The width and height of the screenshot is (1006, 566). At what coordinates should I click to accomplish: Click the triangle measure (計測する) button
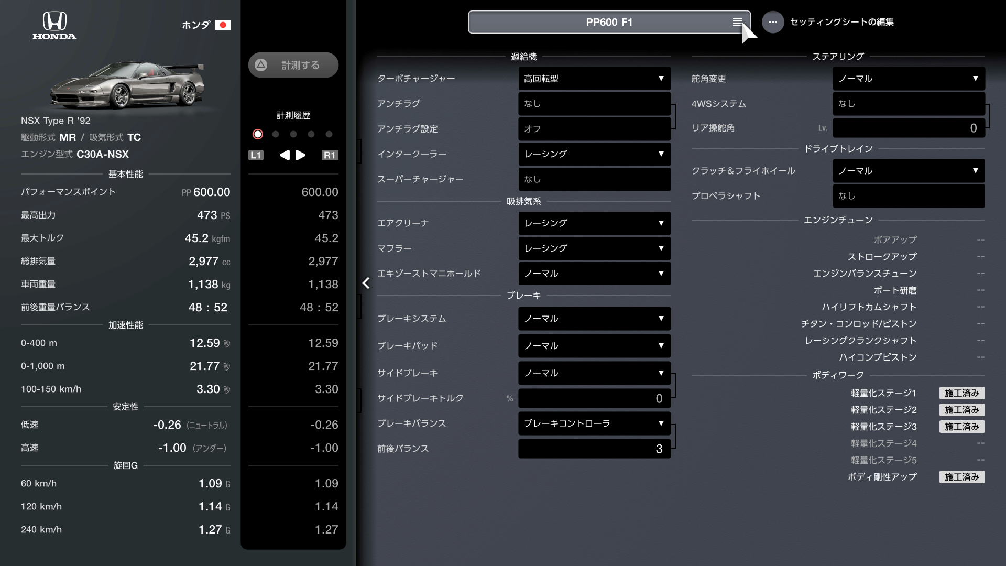click(x=293, y=65)
